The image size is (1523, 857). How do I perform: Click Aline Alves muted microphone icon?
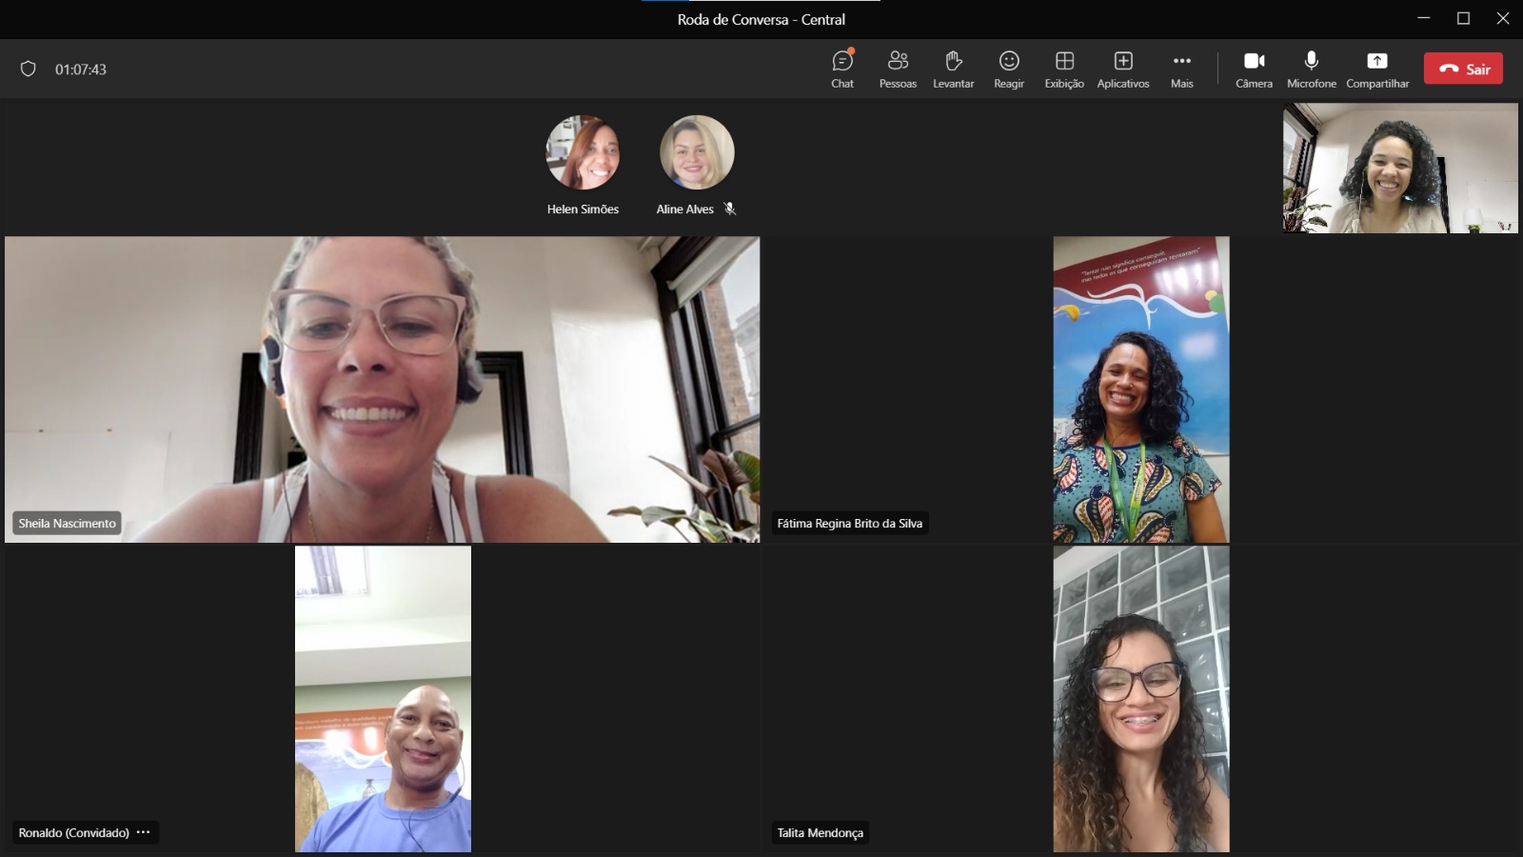point(730,209)
